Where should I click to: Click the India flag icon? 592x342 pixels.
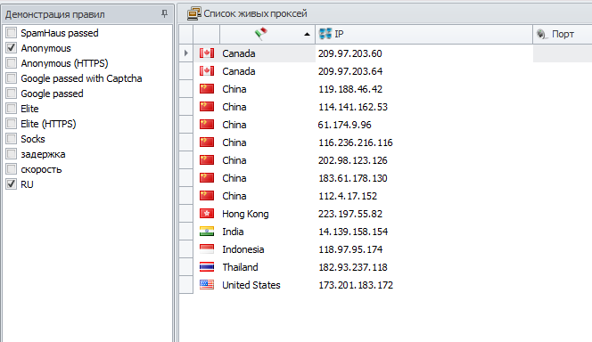(x=207, y=232)
